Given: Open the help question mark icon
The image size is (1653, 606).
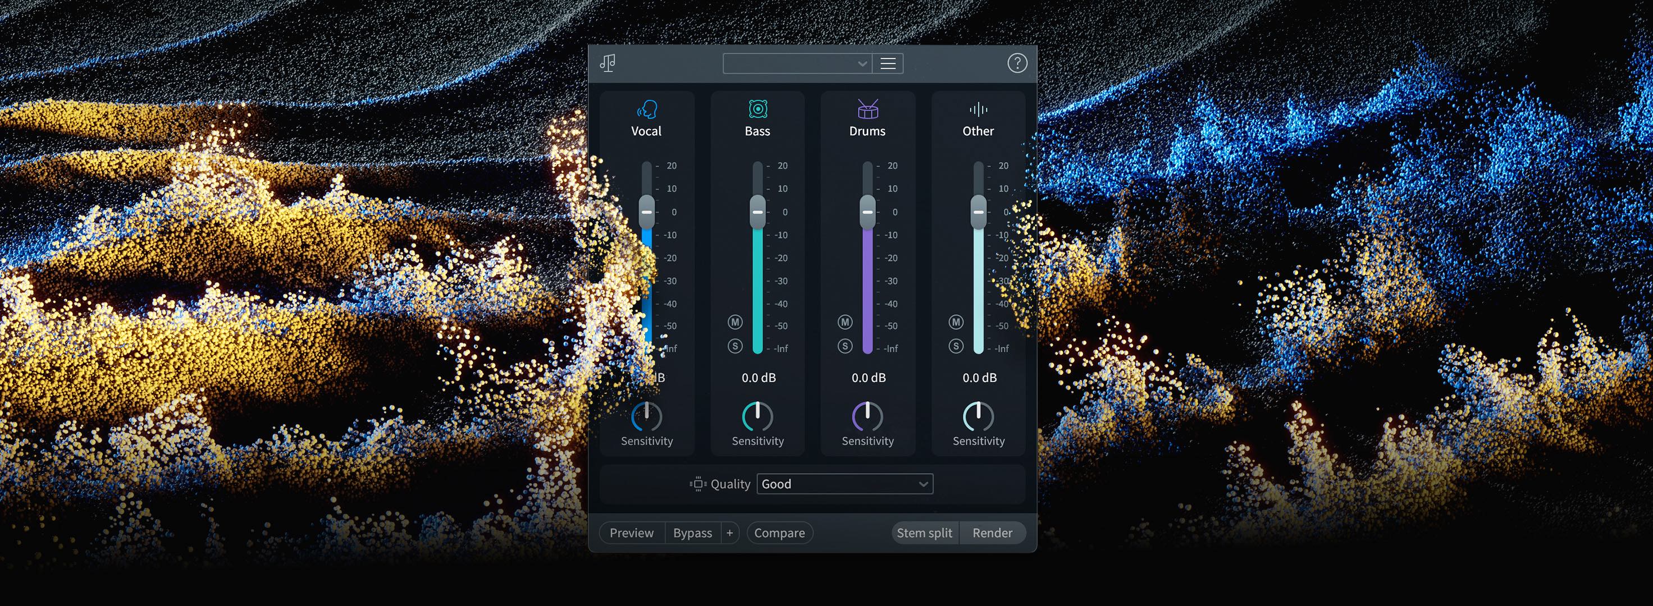Looking at the screenshot, I should [x=1017, y=63].
